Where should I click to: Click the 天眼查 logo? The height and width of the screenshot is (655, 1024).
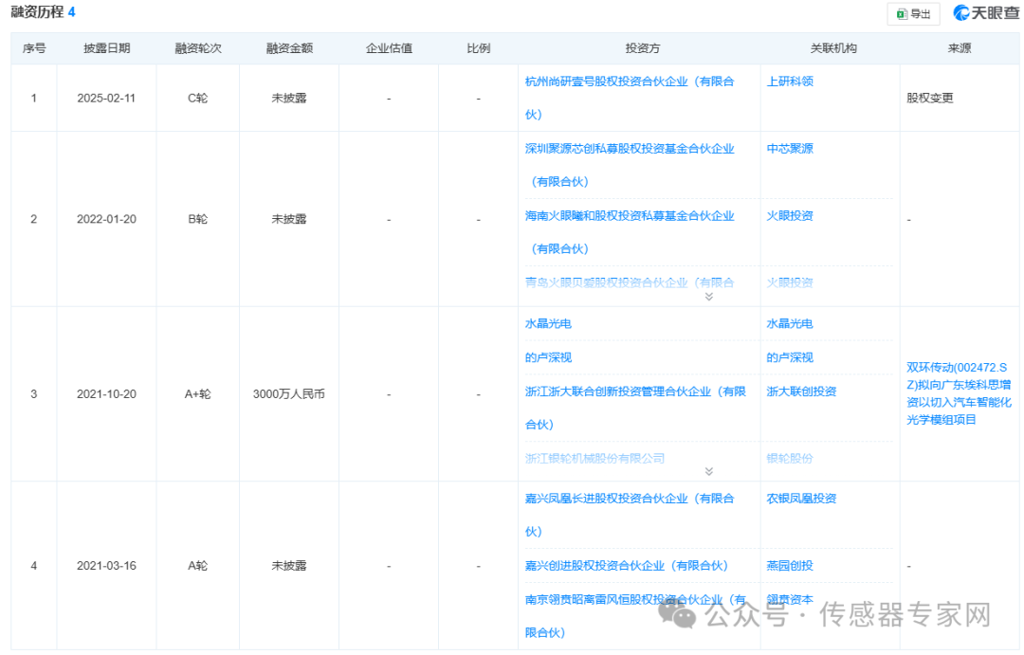[986, 13]
